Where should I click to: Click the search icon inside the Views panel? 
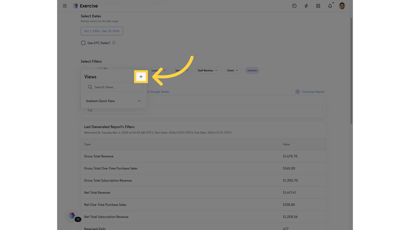90,87
